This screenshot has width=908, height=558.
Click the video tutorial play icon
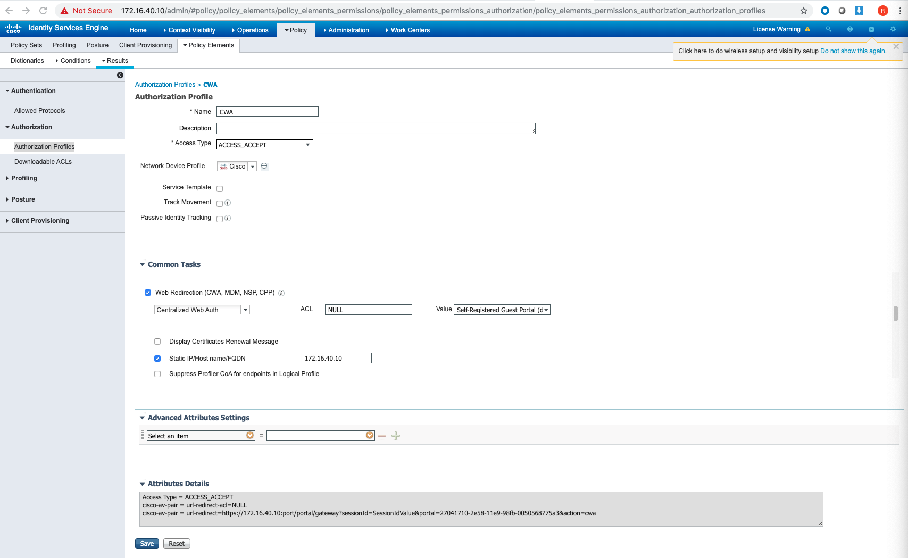click(x=871, y=29)
